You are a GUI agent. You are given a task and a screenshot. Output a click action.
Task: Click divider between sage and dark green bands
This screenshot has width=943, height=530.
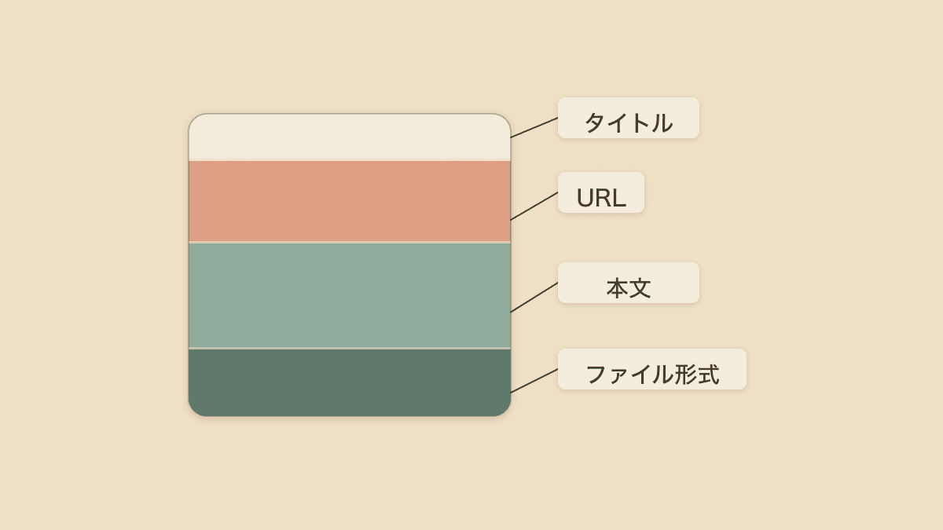click(350, 348)
